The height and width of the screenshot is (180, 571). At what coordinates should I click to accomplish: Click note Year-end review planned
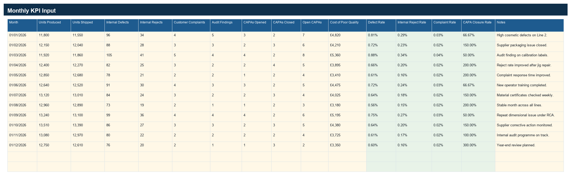(530, 147)
